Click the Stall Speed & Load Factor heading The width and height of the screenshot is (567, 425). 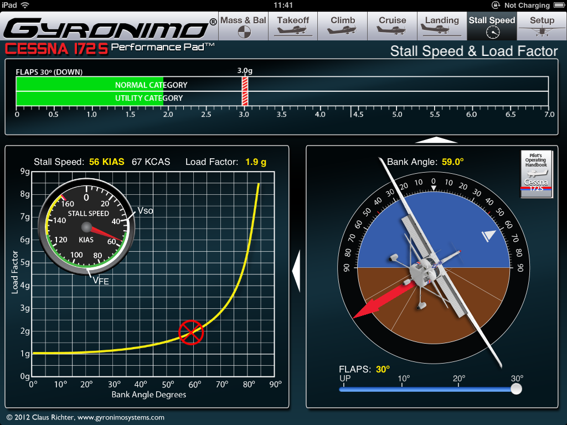474,51
